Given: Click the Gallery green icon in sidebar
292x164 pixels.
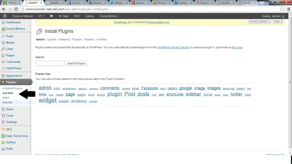Looking at the screenshot, I should pyautogui.click(x=3, y=142).
